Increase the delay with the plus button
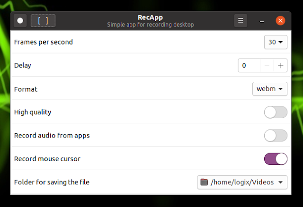Image resolution: width=303 pixels, height=207 pixels. 281,66
